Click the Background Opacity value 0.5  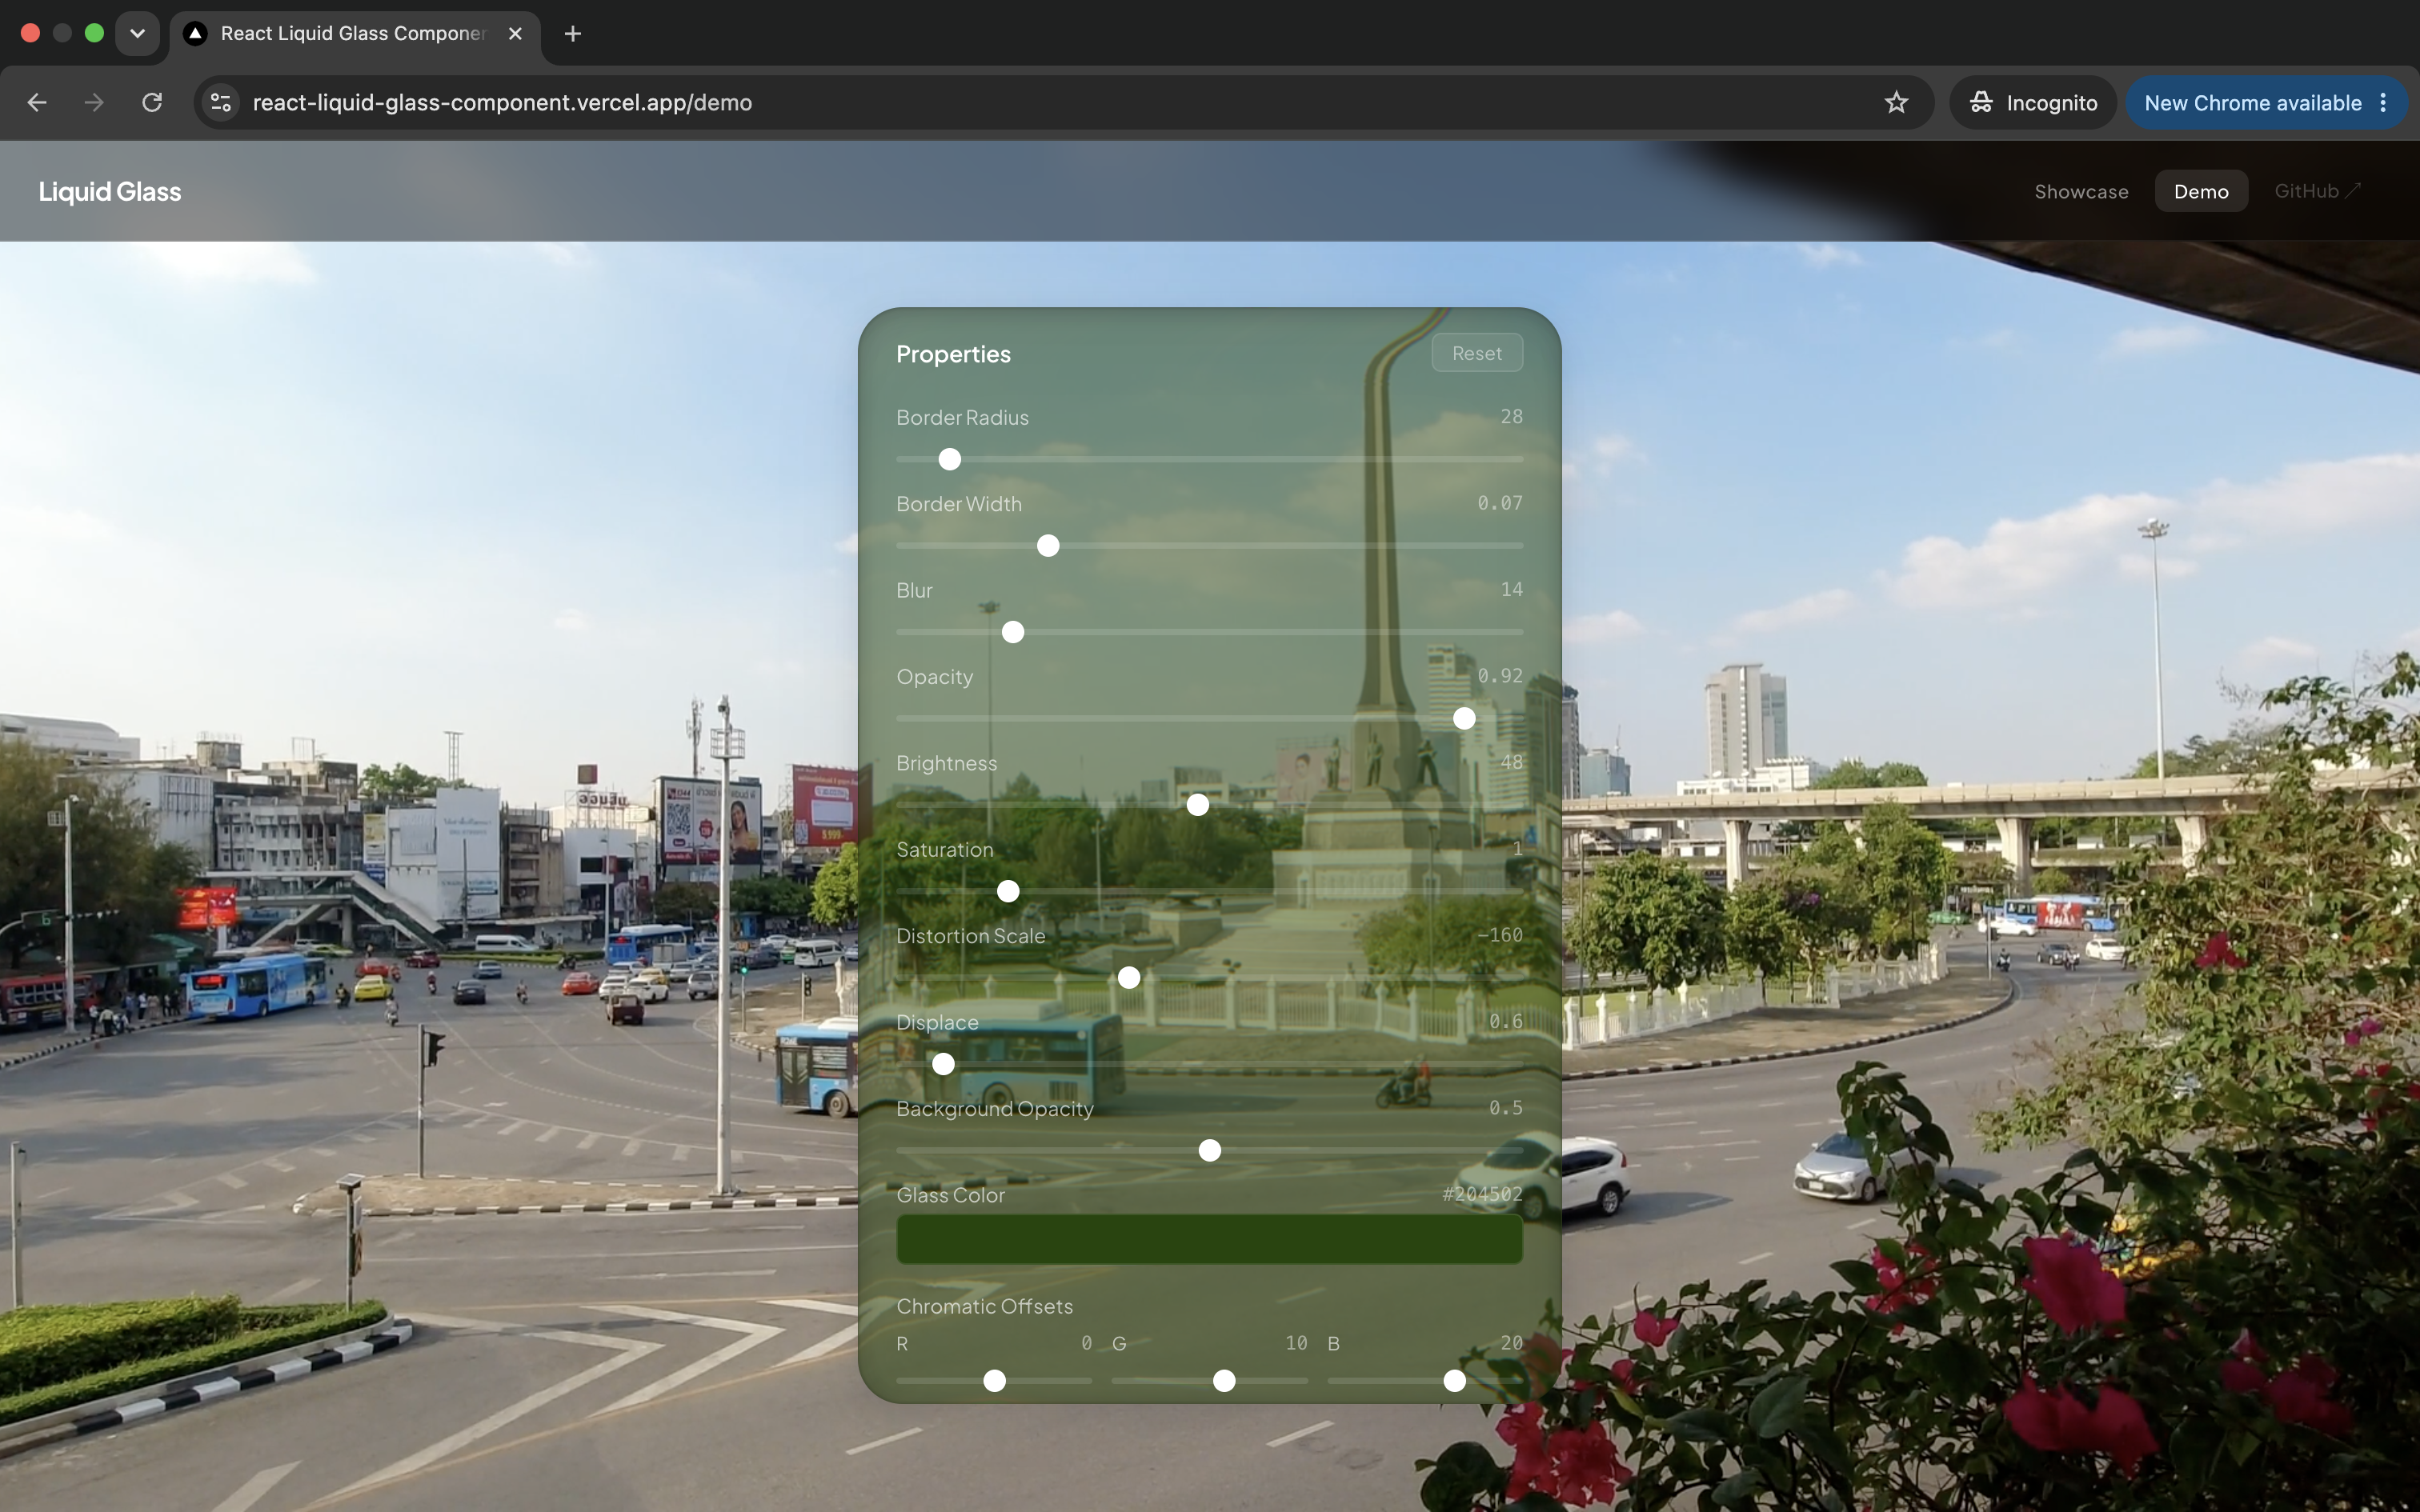point(1506,1108)
